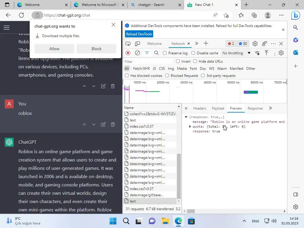Switch to the Payload tab
This screenshot has height=228, width=304.
coord(218,108)
